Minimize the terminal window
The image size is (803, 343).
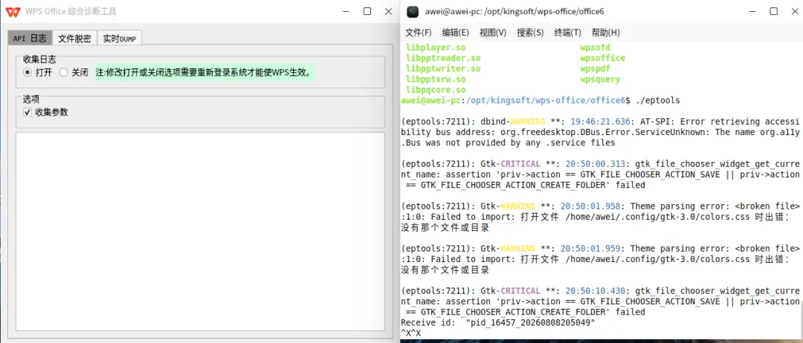(x=752, y=11)
